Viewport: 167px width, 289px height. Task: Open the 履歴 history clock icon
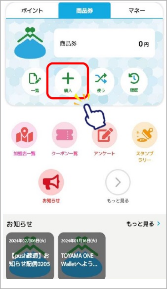pyautogui.click(x=134, y=81)
